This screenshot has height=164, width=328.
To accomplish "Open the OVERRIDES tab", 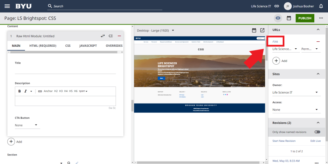I will (x=114, y=46).
